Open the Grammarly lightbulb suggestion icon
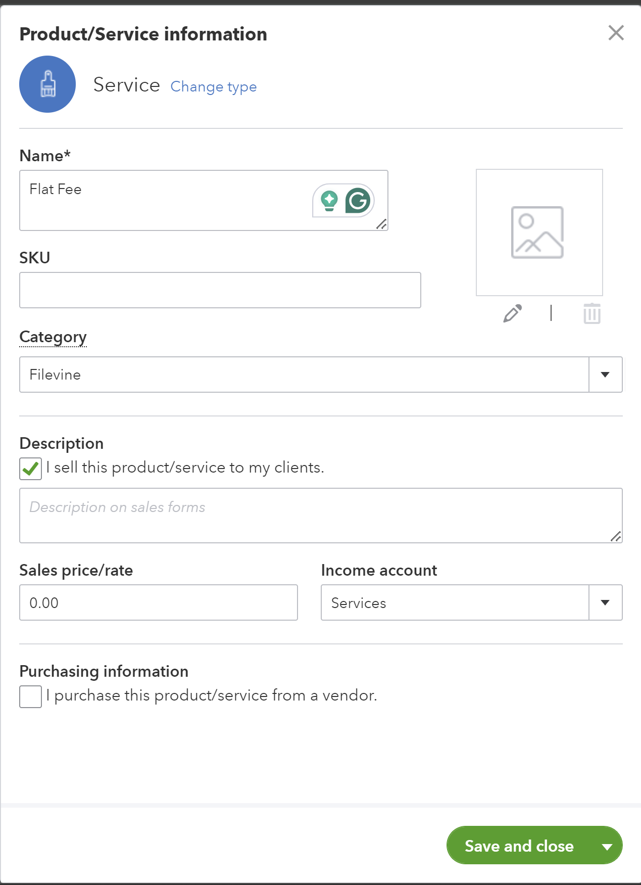Viewport: 641px width, 885px height. [329, 201]
